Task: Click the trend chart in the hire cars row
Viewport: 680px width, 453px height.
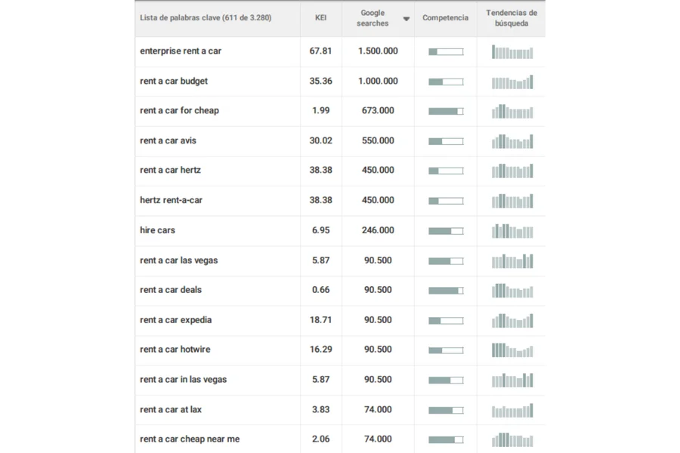Action: click(512, 230)
